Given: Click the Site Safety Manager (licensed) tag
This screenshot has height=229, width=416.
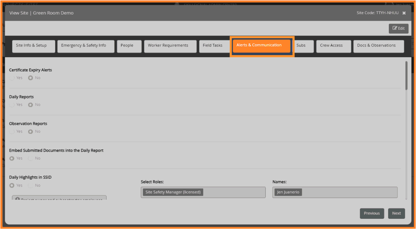Looking at the screenshot, I should click(x=173, y=192).
